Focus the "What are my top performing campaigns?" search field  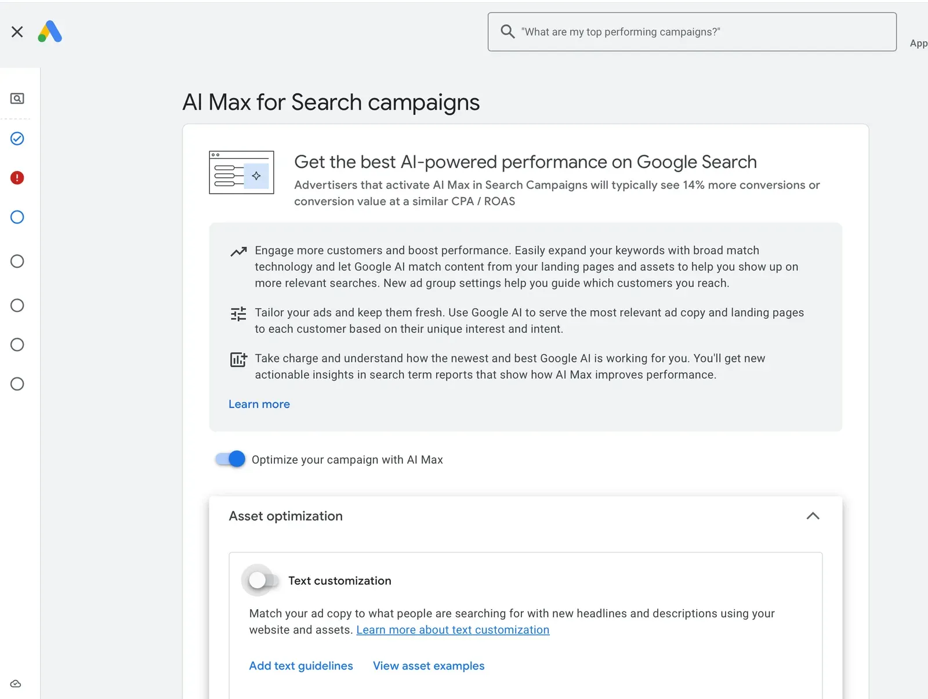click(x=692, y=32)
